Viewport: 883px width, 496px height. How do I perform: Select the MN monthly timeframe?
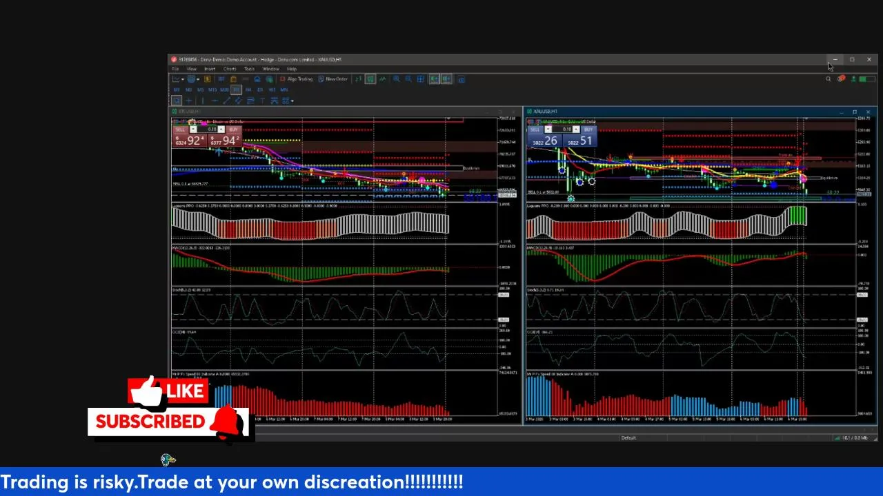point(284,90)
